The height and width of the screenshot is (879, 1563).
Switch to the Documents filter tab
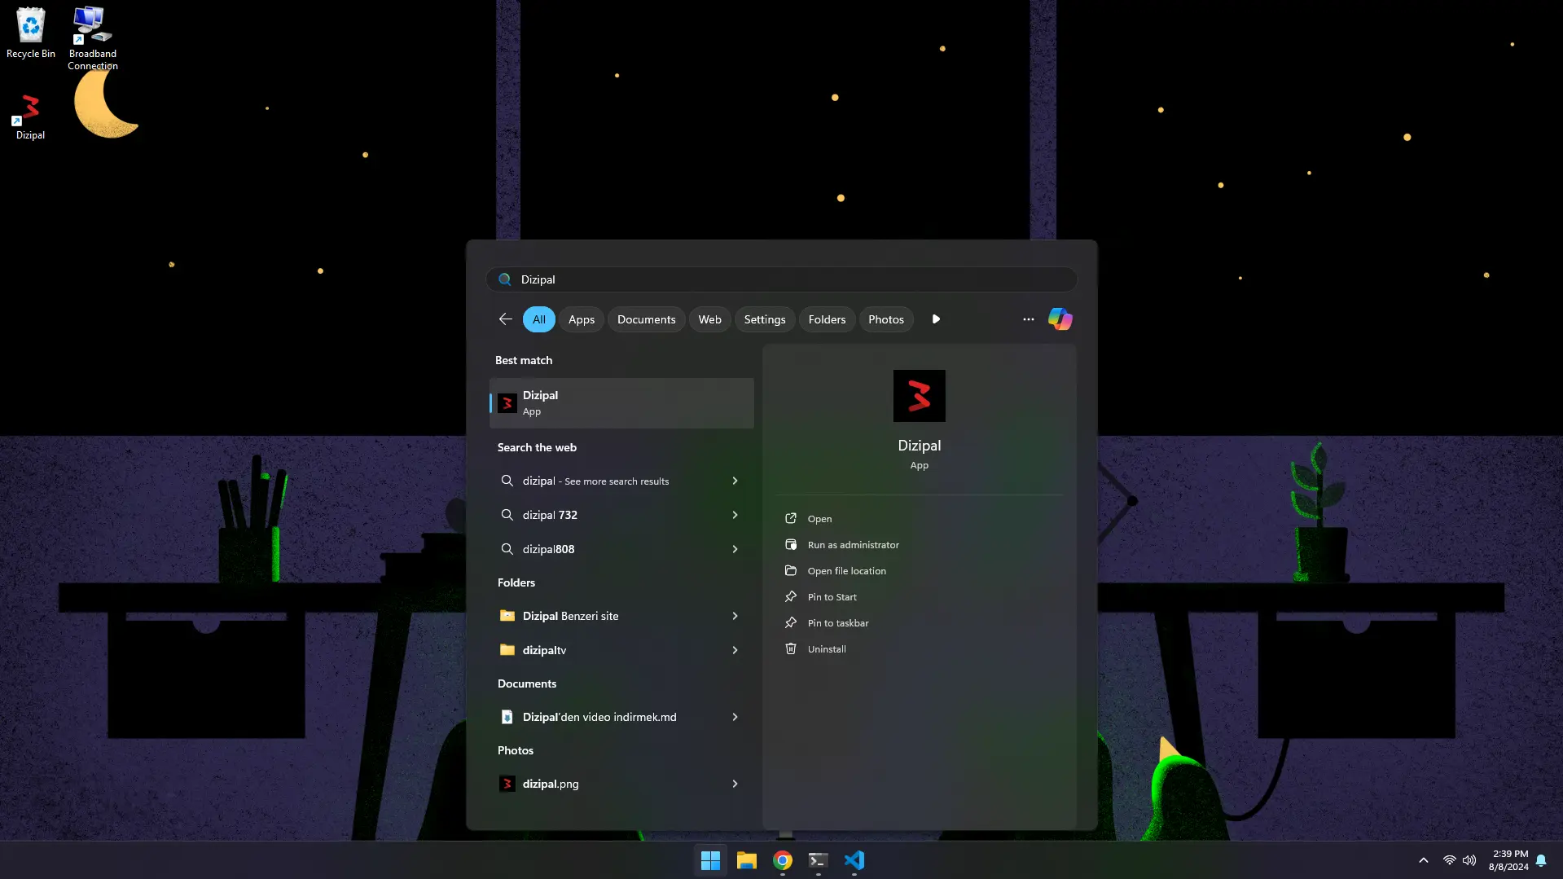[646, 319]
